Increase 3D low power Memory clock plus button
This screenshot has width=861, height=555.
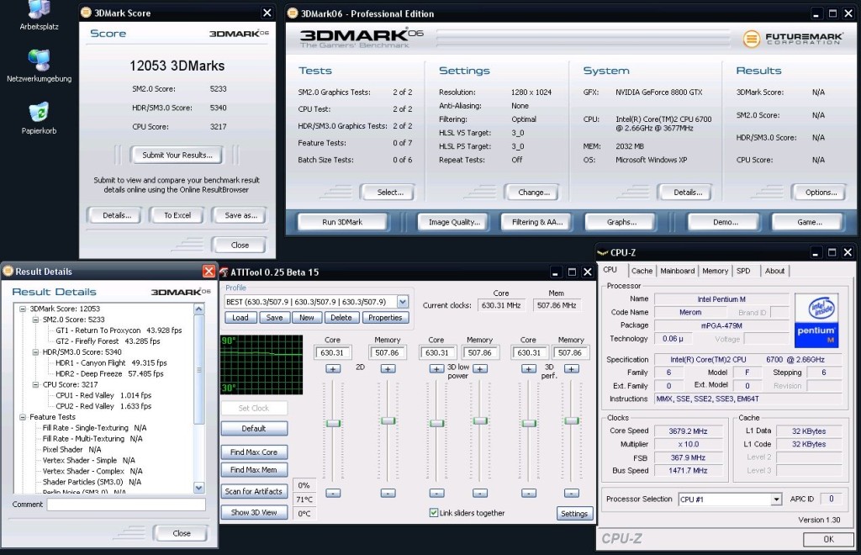[480, 369]
